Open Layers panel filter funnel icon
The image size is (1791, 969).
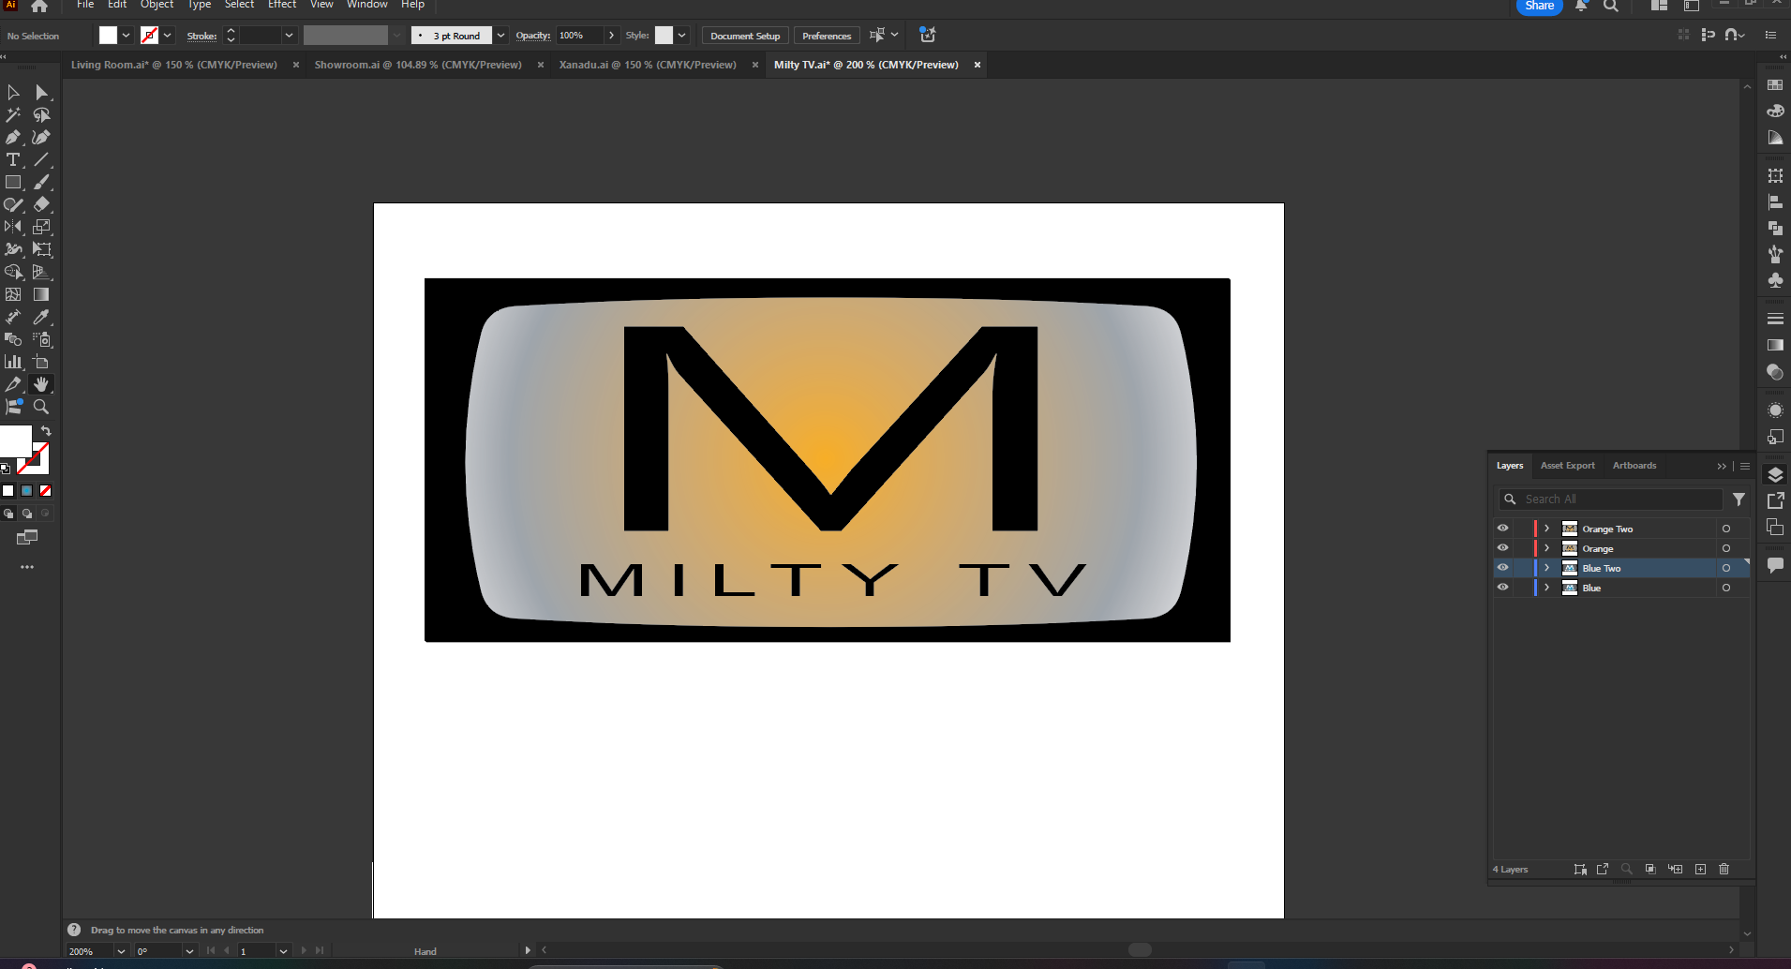[x=1739, y=499]
